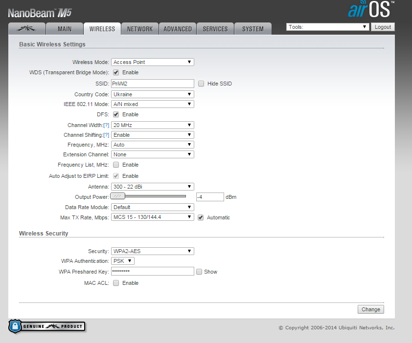Open the Tools dropdown
Screen dimensions: 412x343
pyautogui.click(x=327, y=27)
